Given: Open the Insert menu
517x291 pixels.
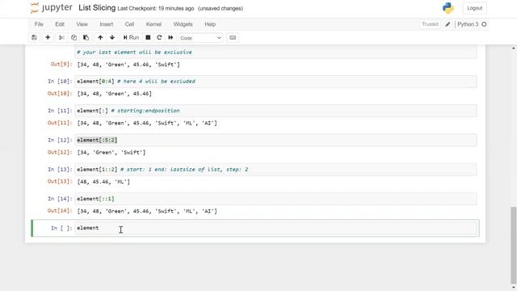Looking at the screenshot, I should pos(106,24).
